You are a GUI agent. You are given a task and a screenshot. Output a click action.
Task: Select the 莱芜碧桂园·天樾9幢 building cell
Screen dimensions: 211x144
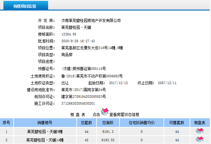[x=45, y=132]
